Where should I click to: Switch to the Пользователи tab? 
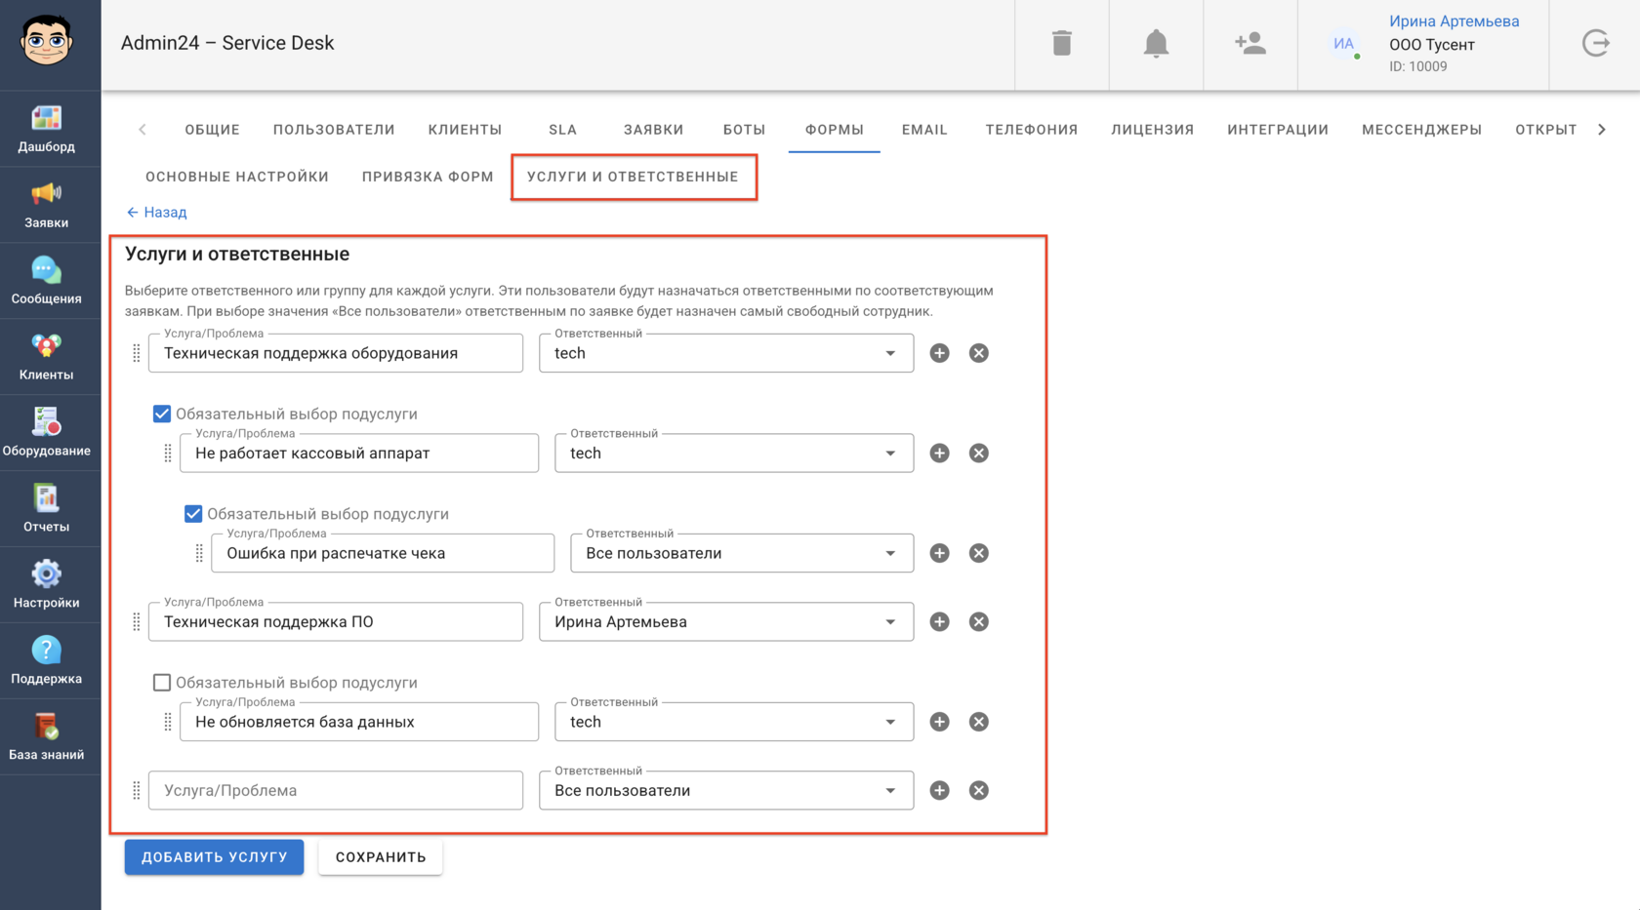click(334, 130)
